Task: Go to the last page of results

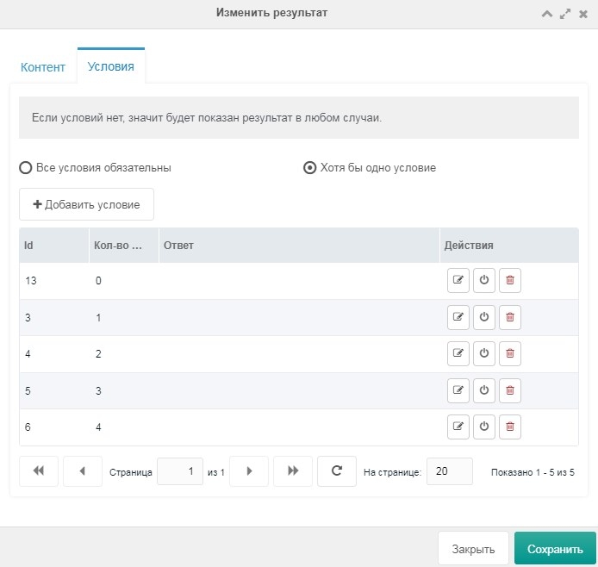Action: pos(293,471)
